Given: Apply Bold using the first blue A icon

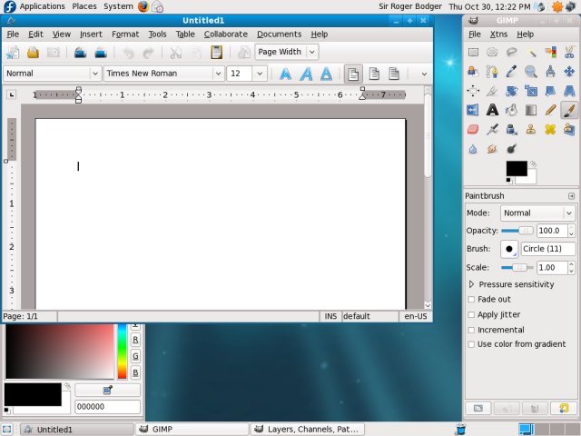Looking at the screenshot, I should 285,74.
